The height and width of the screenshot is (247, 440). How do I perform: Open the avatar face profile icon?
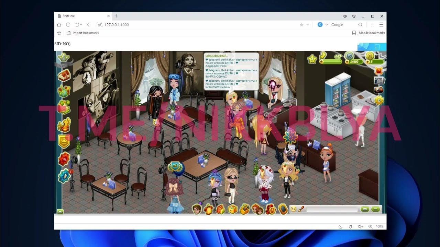click(x=196, y=209)
